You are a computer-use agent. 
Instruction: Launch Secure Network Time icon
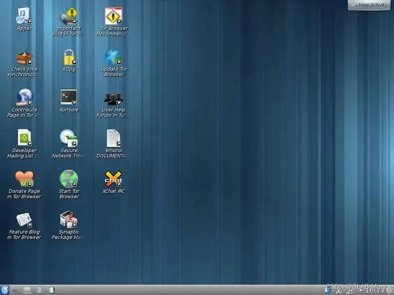[69, 138]
